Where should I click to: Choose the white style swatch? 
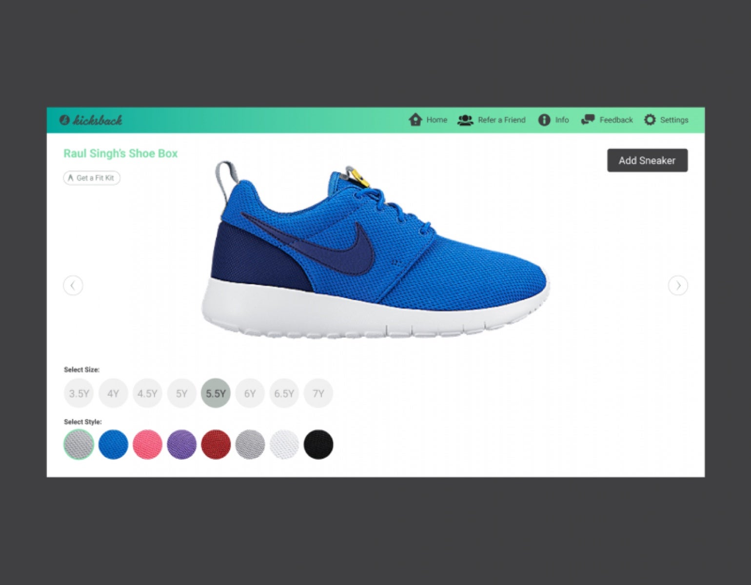[x=284, y=445]
